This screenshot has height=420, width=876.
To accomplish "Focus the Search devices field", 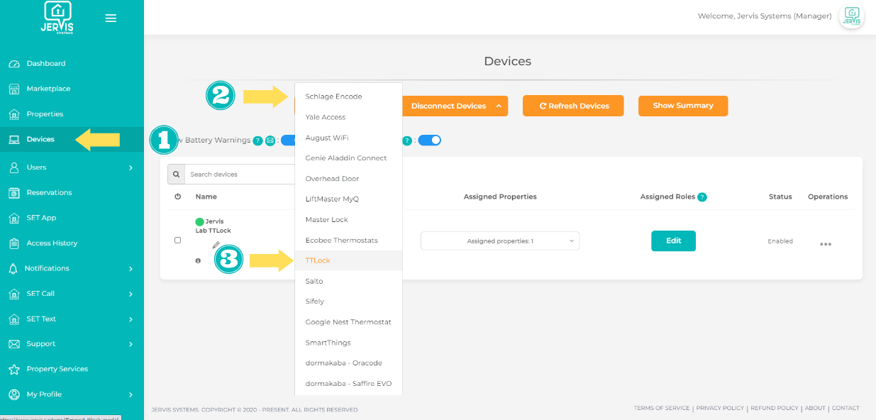I will 240,174.
